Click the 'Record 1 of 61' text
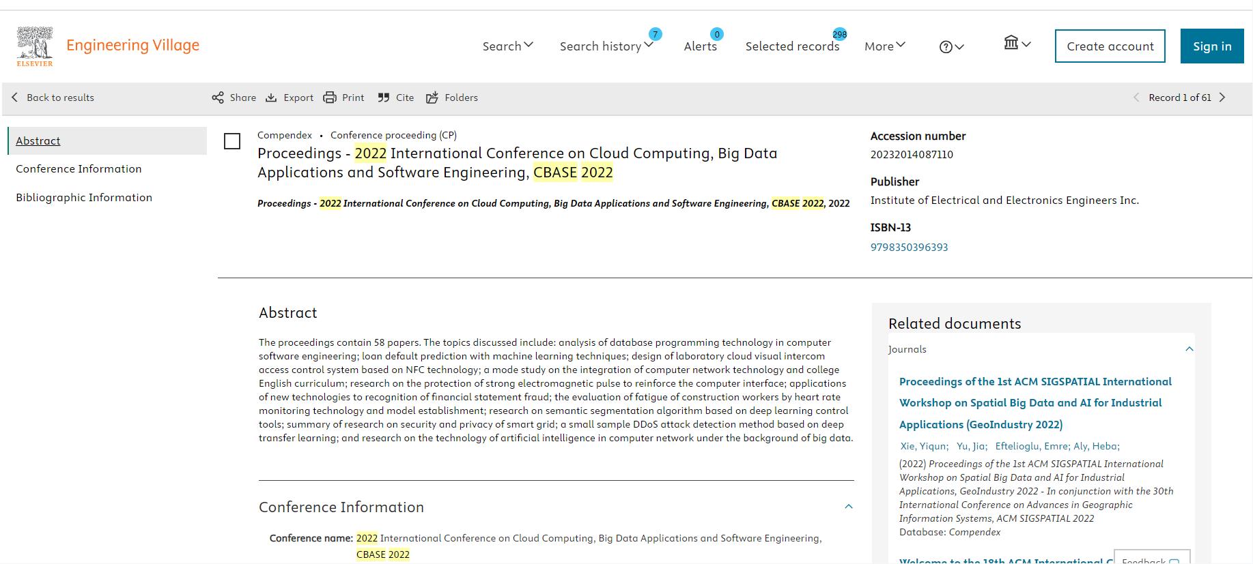Screen dimensions: 1253x564 coord(1180,98)
